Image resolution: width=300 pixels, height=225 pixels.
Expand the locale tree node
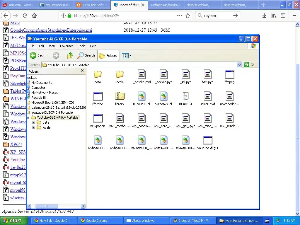click(33, 127)
